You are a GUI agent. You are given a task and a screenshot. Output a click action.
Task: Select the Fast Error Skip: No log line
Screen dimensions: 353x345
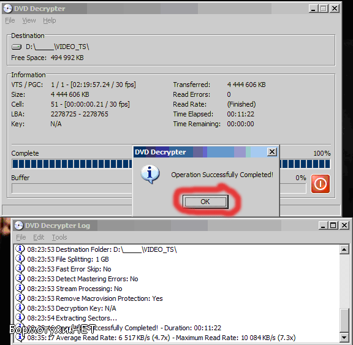pos(69,269)
